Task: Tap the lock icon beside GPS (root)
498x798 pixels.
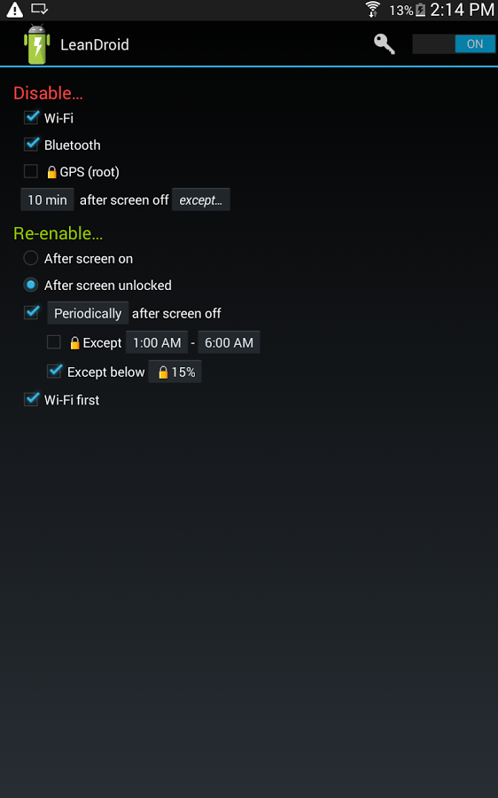Action: [51, 172]
